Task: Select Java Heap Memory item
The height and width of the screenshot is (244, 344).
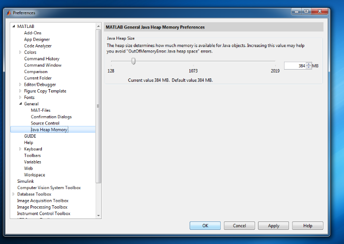Action: (x=49, y=130)
